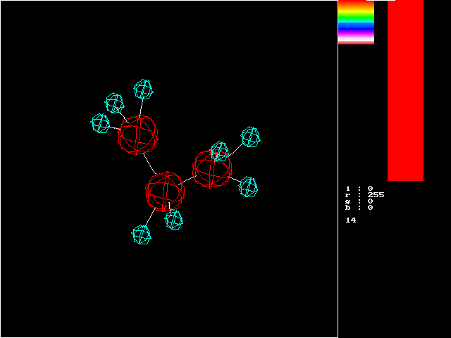Pick the yellow band in the rainbow palette
Image resolution: width=451 pixels, height=338 pixels.
click(356, 12)
